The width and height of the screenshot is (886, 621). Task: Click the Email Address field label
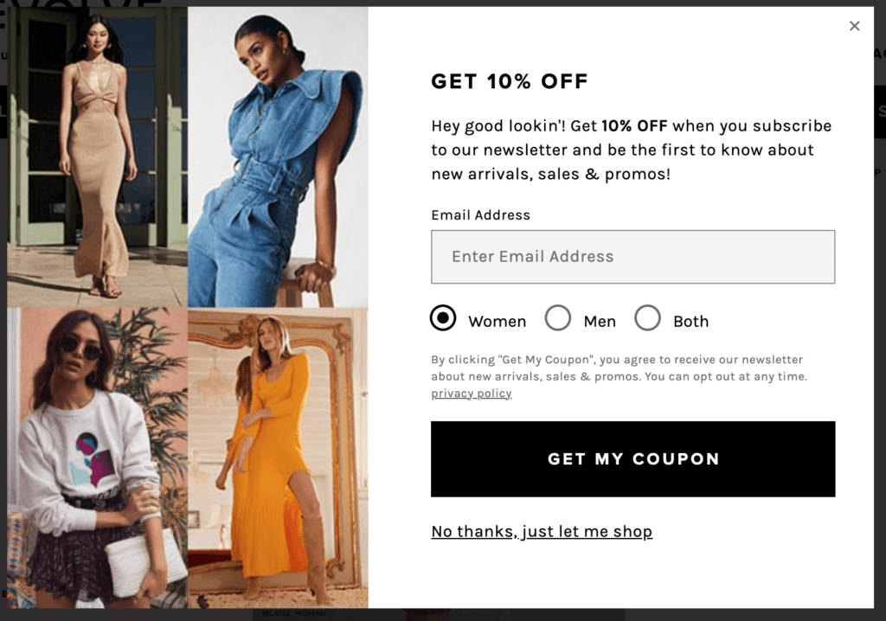click(x=480, y=215)
